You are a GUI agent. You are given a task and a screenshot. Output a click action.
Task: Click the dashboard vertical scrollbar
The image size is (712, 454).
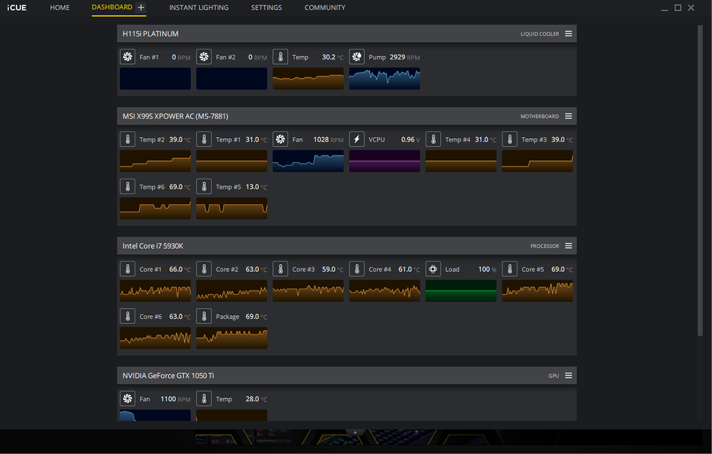pyautogui.click(x=700, y=182)
